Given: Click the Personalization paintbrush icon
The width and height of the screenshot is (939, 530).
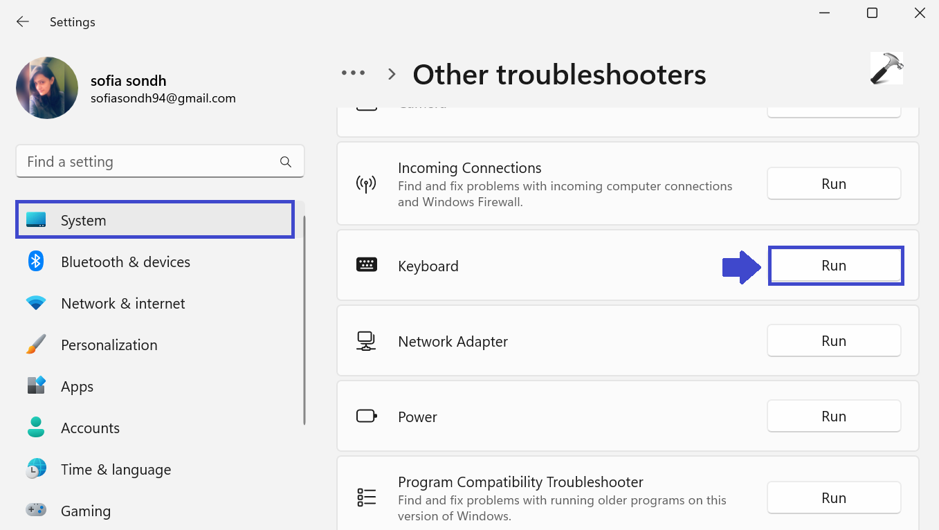Looking at the screenshot, I should pyautogui.click(x=36, y=345).
